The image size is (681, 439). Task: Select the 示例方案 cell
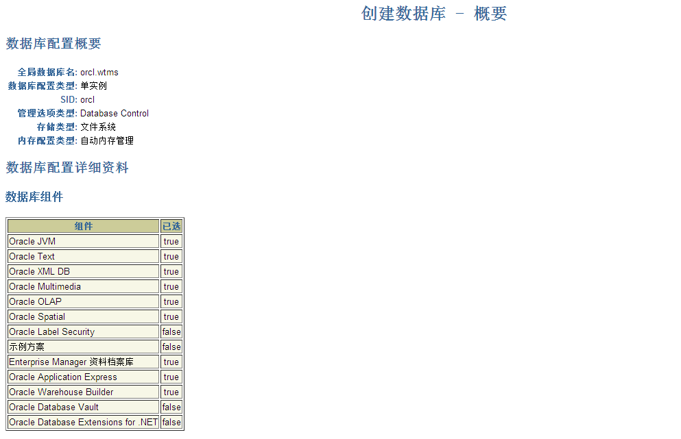click(x=84, y=347)
